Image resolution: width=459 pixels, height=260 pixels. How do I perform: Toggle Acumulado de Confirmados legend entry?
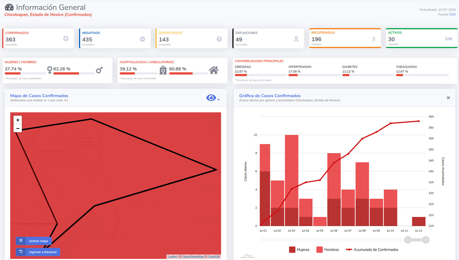372,250
